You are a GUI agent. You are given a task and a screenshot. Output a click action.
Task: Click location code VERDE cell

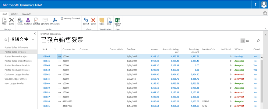click(206, 101)
